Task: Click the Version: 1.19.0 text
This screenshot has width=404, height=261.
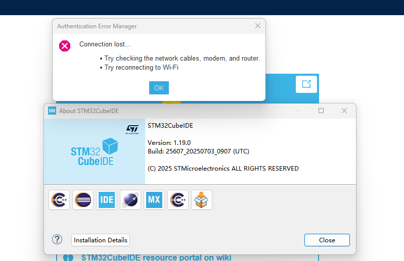Action: 169,142
